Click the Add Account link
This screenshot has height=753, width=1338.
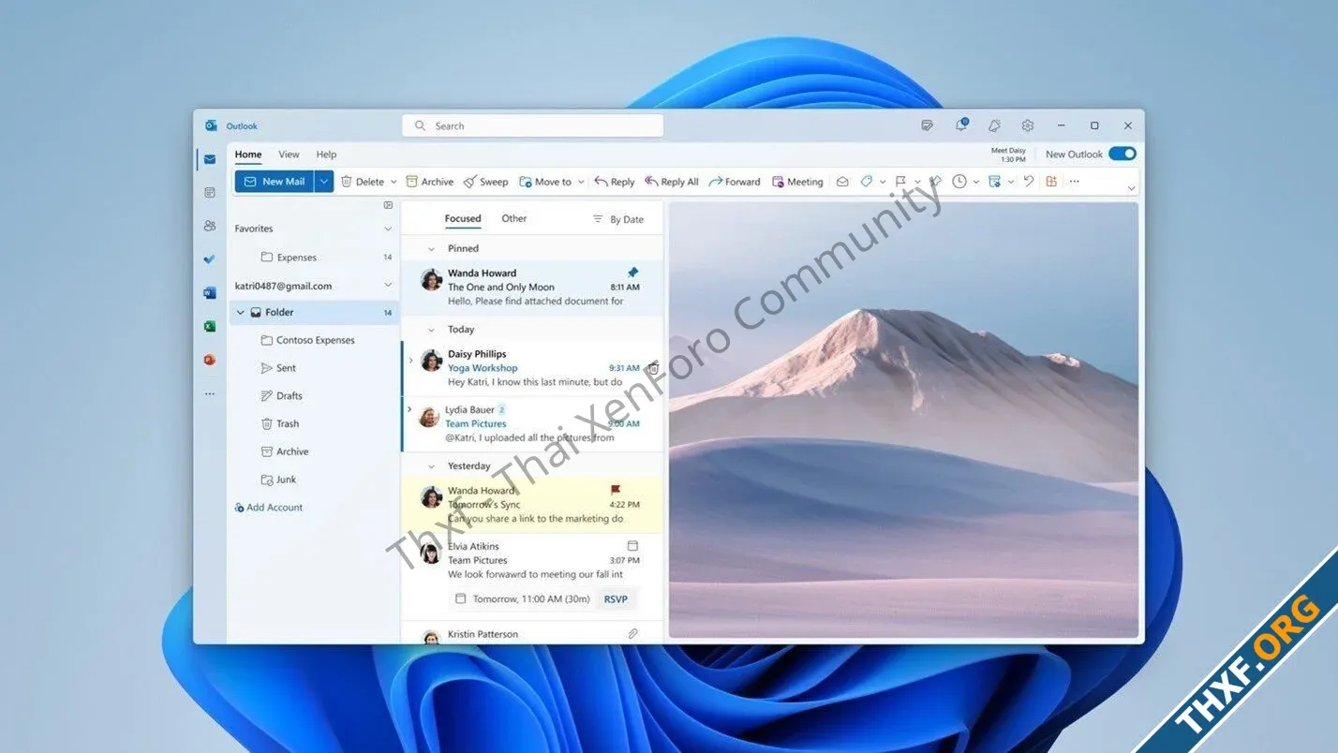click(x=269, y=508)
